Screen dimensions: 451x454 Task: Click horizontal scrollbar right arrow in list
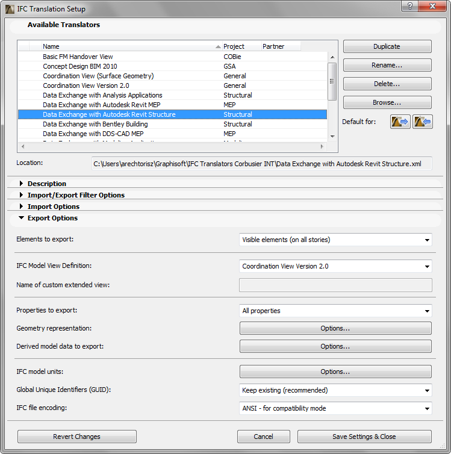click(x=322, y=146)
